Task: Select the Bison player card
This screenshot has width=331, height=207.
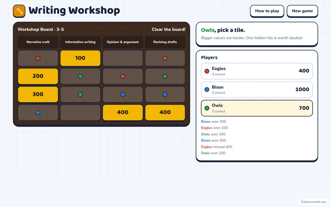Action: (257, 90)
